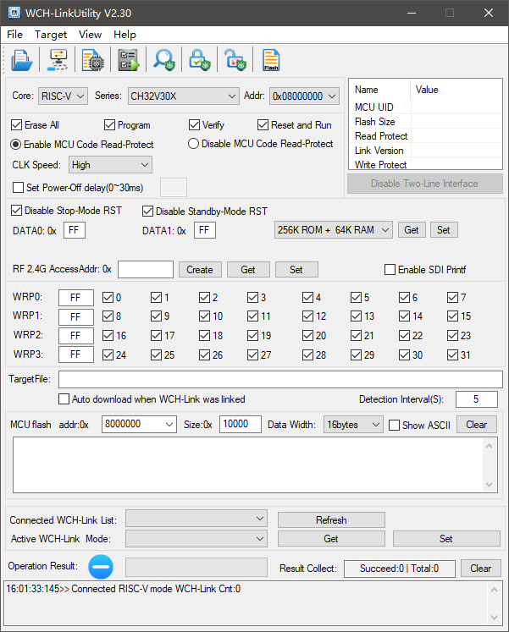Open the Active WCH-Link Mode dropdown
The width and height of the screenshot is (509, 632).
point(196,538)
